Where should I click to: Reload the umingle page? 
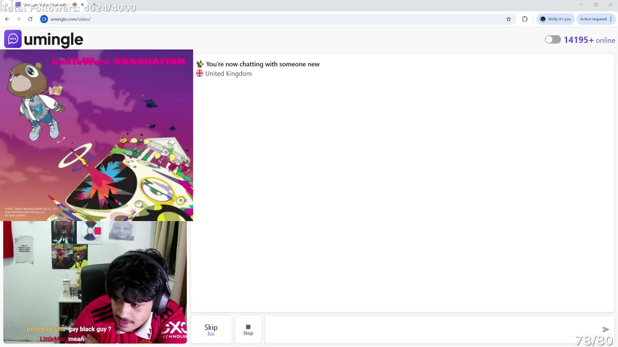[30, 19]
